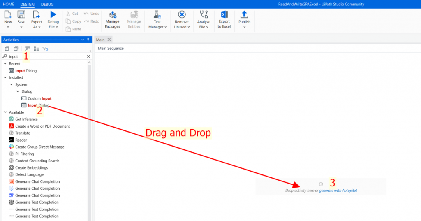Click the Activities list scroll-up arrow
This screenshot has width=421, height=221.
click(89, 63)
